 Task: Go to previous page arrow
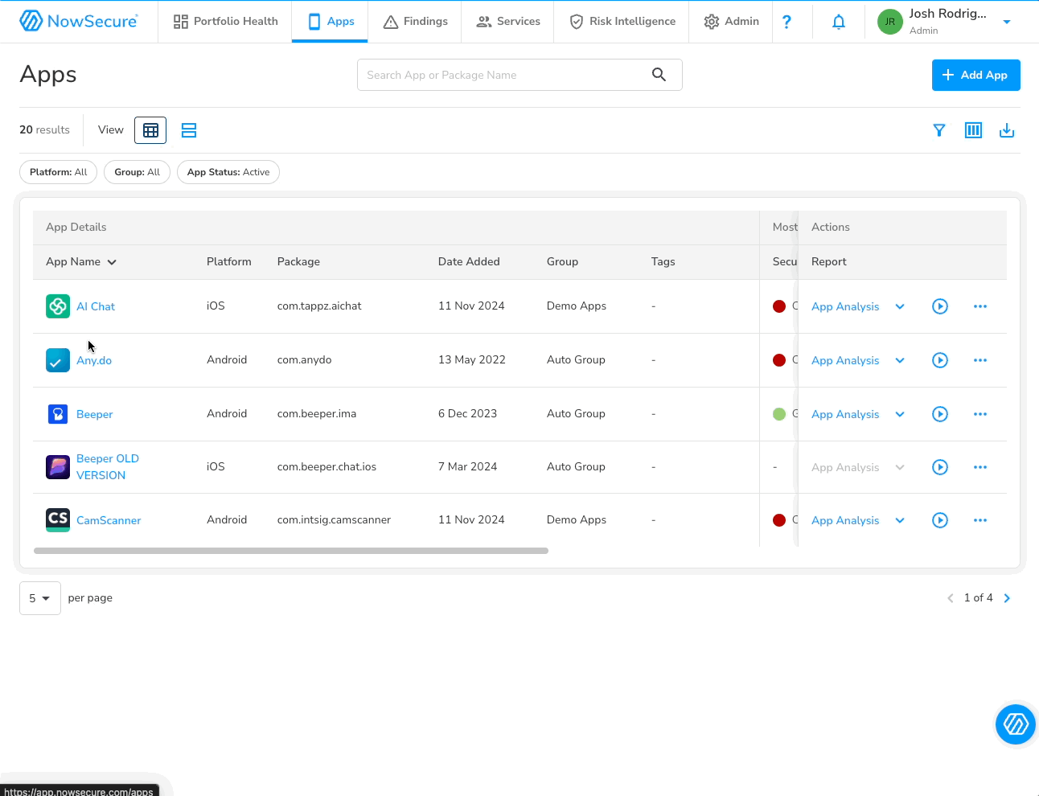(951, 598)
